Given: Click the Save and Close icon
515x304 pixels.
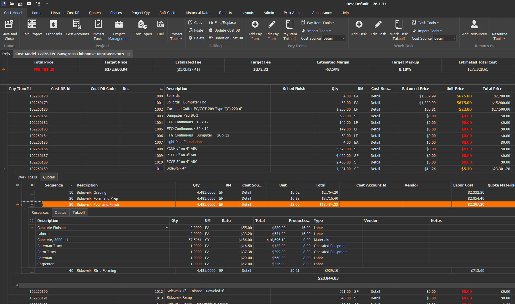Looking at the screenshot, I should (9, 24).
